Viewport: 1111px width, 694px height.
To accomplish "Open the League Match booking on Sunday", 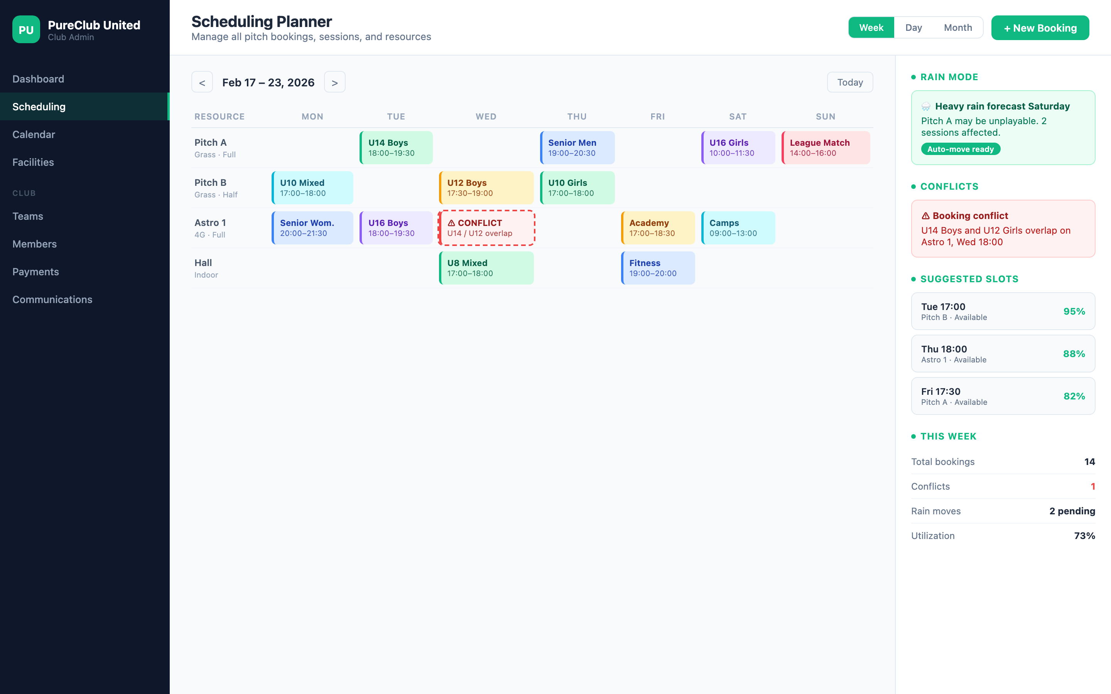I will [x=825, y=147].
